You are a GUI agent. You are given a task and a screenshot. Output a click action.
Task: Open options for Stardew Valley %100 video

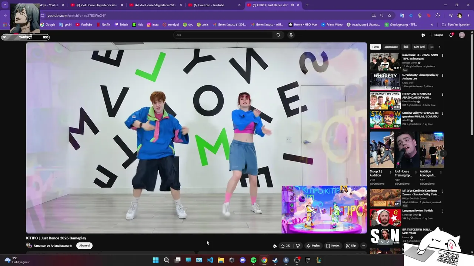pos(443,113)
